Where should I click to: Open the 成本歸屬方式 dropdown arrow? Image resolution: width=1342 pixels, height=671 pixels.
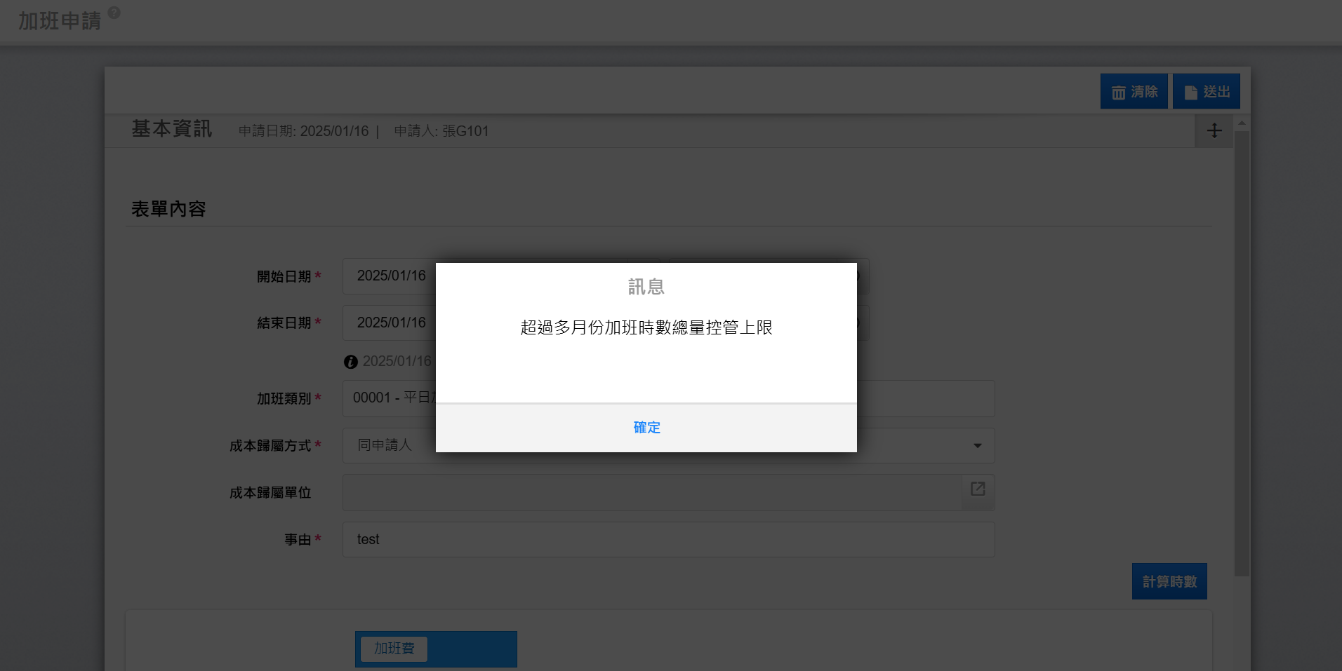coord(977,446)
